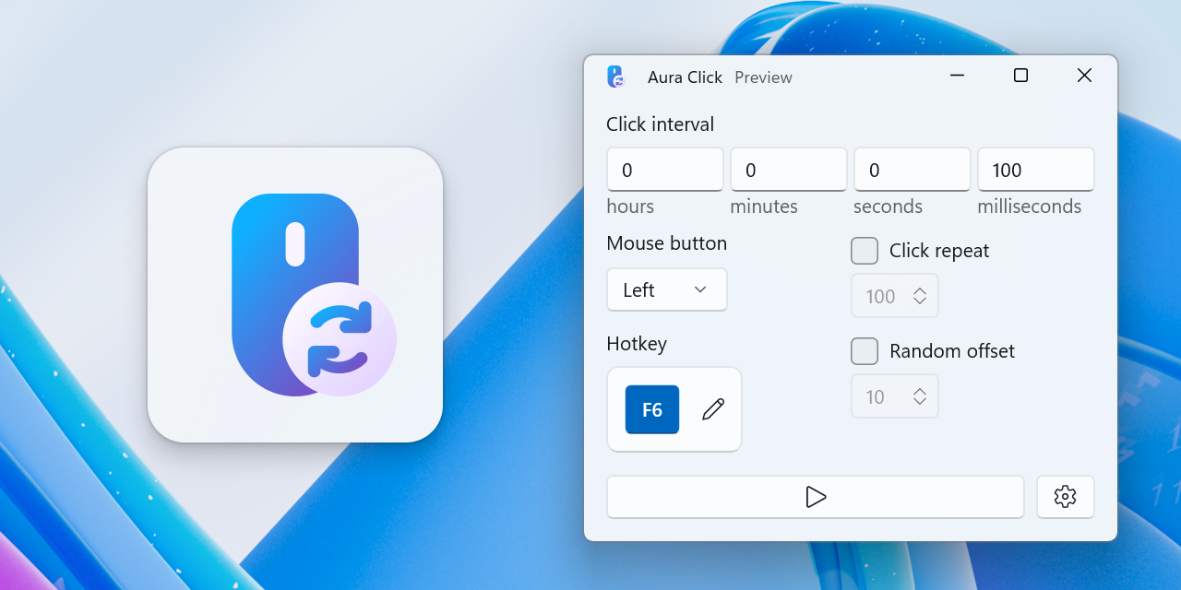The image size is (1181, 590).
Task: Click the "Preview" text in title bar
Action: click(x=763, y=77)
